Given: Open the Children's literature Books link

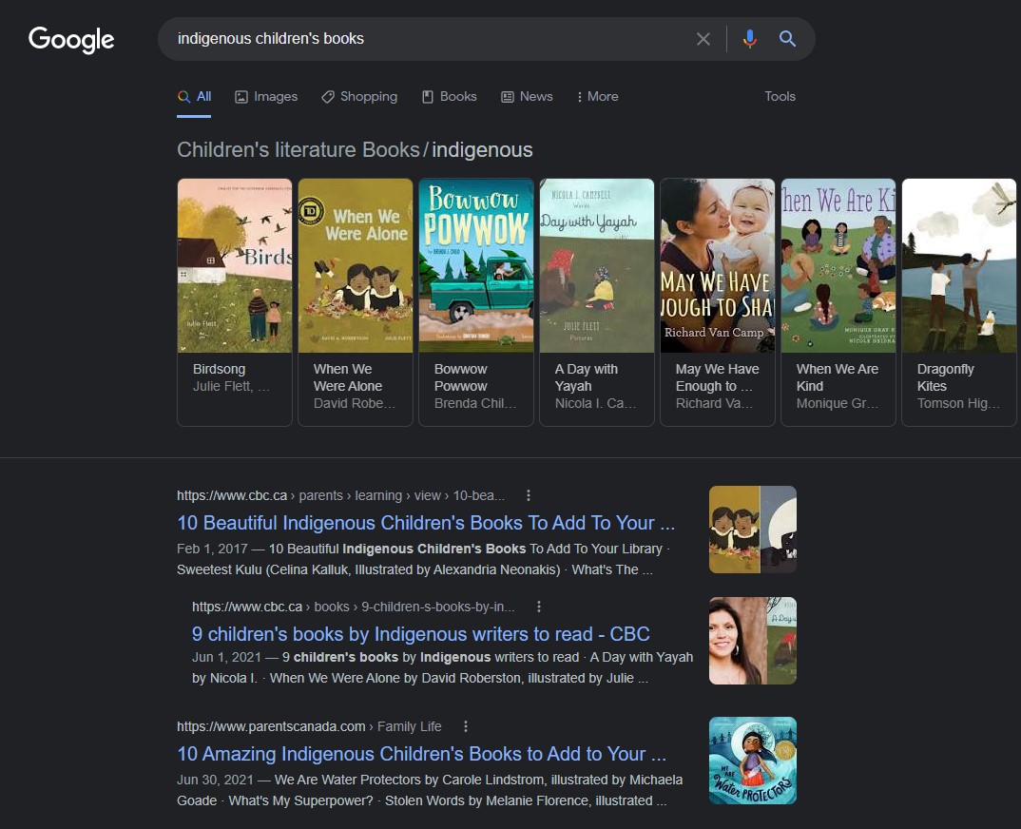Looking at the screenshot, I should point(299,150).
